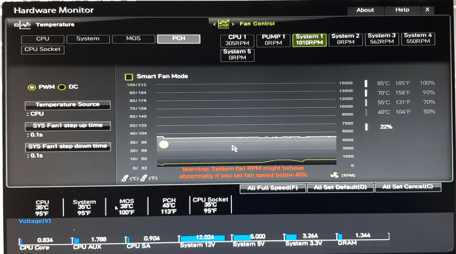Click the All Full Speed(F) button

coord(273,188)
